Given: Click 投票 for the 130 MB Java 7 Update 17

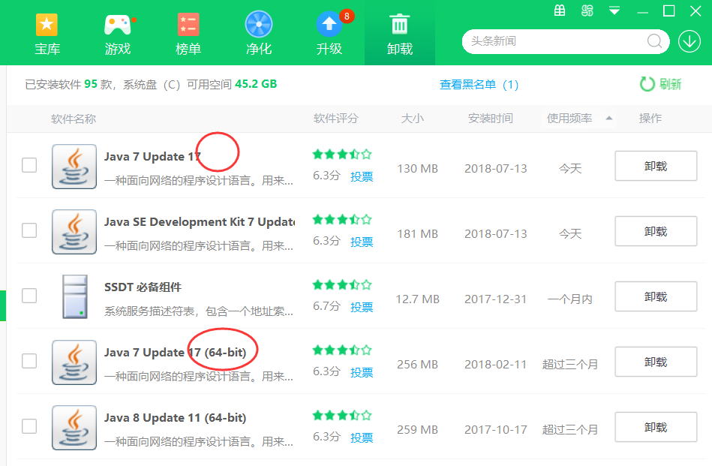Looking at the screenshot, I should click(362, 176).
